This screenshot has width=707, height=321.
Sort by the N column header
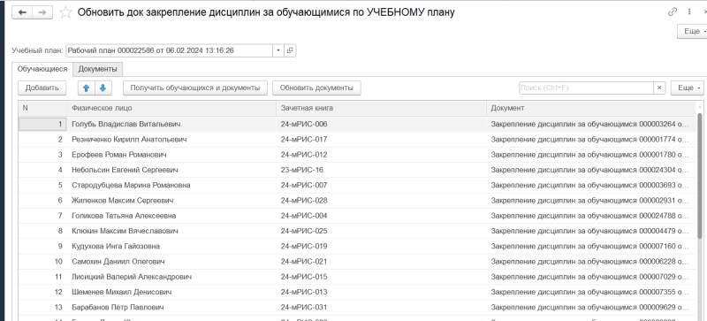(42, 109)
